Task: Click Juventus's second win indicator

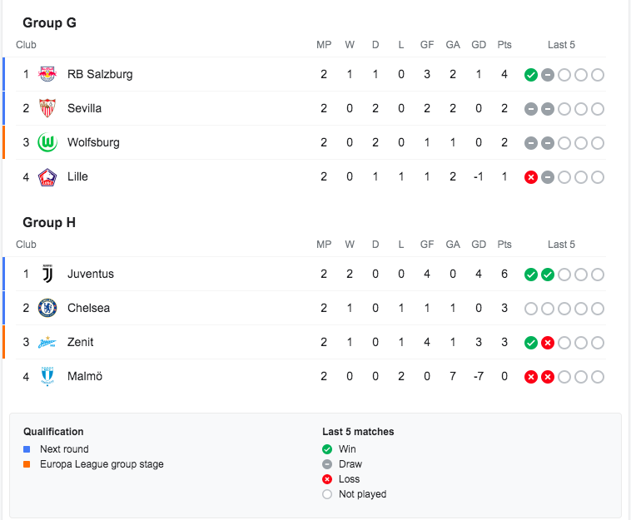Action: point(547,275)
